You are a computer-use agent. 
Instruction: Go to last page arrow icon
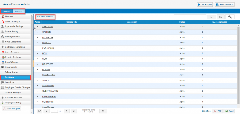click(74, 111)
